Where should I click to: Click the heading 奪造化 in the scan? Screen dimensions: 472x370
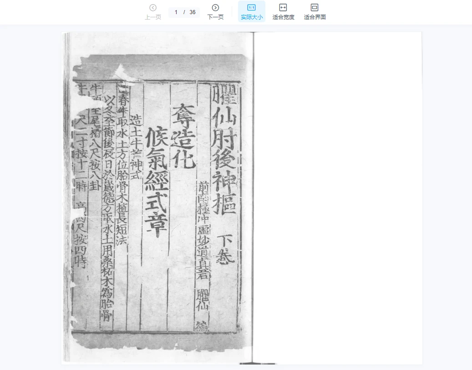(x=183, y=136)
